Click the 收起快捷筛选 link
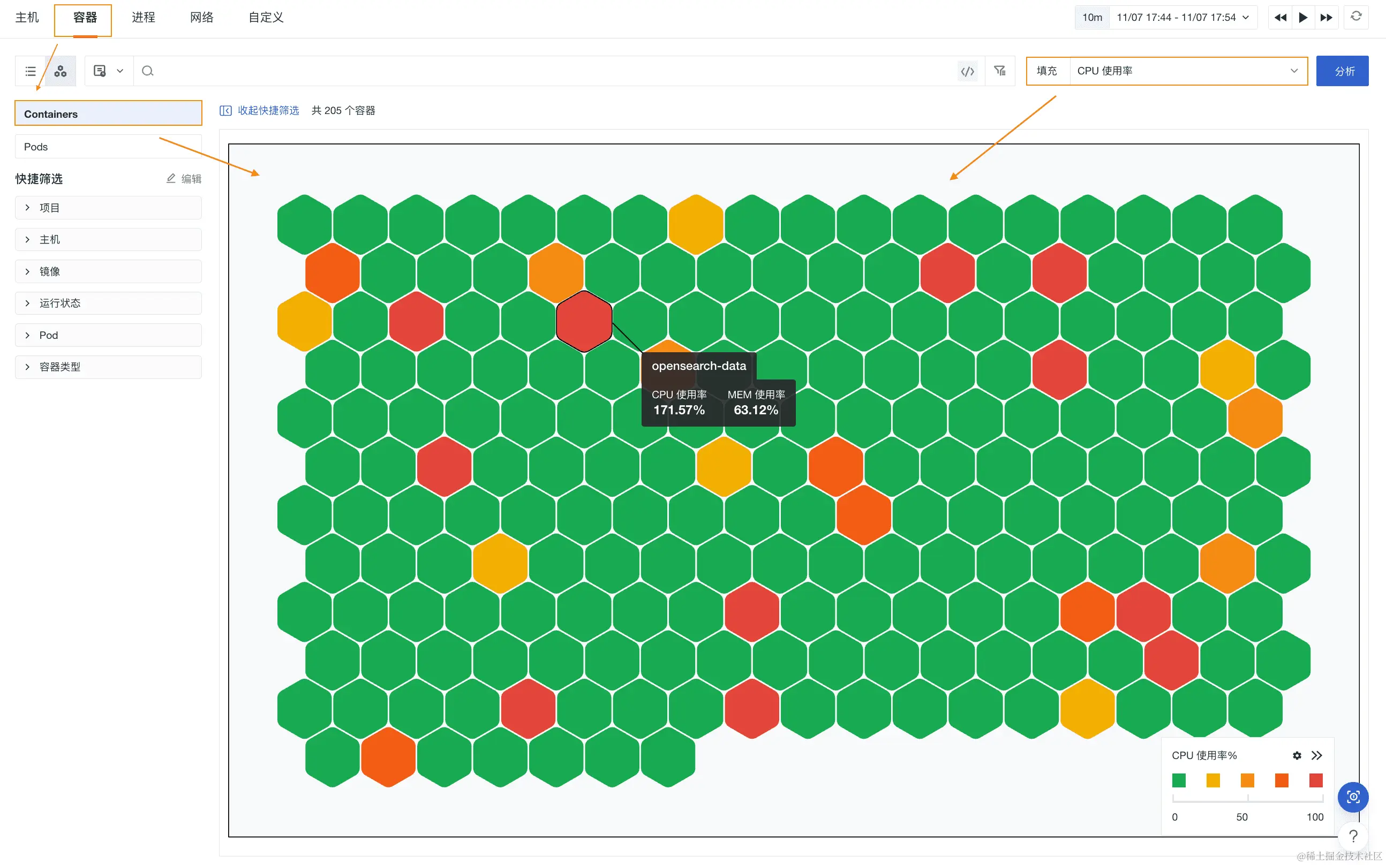1386x865 pixels. [268, 110]
